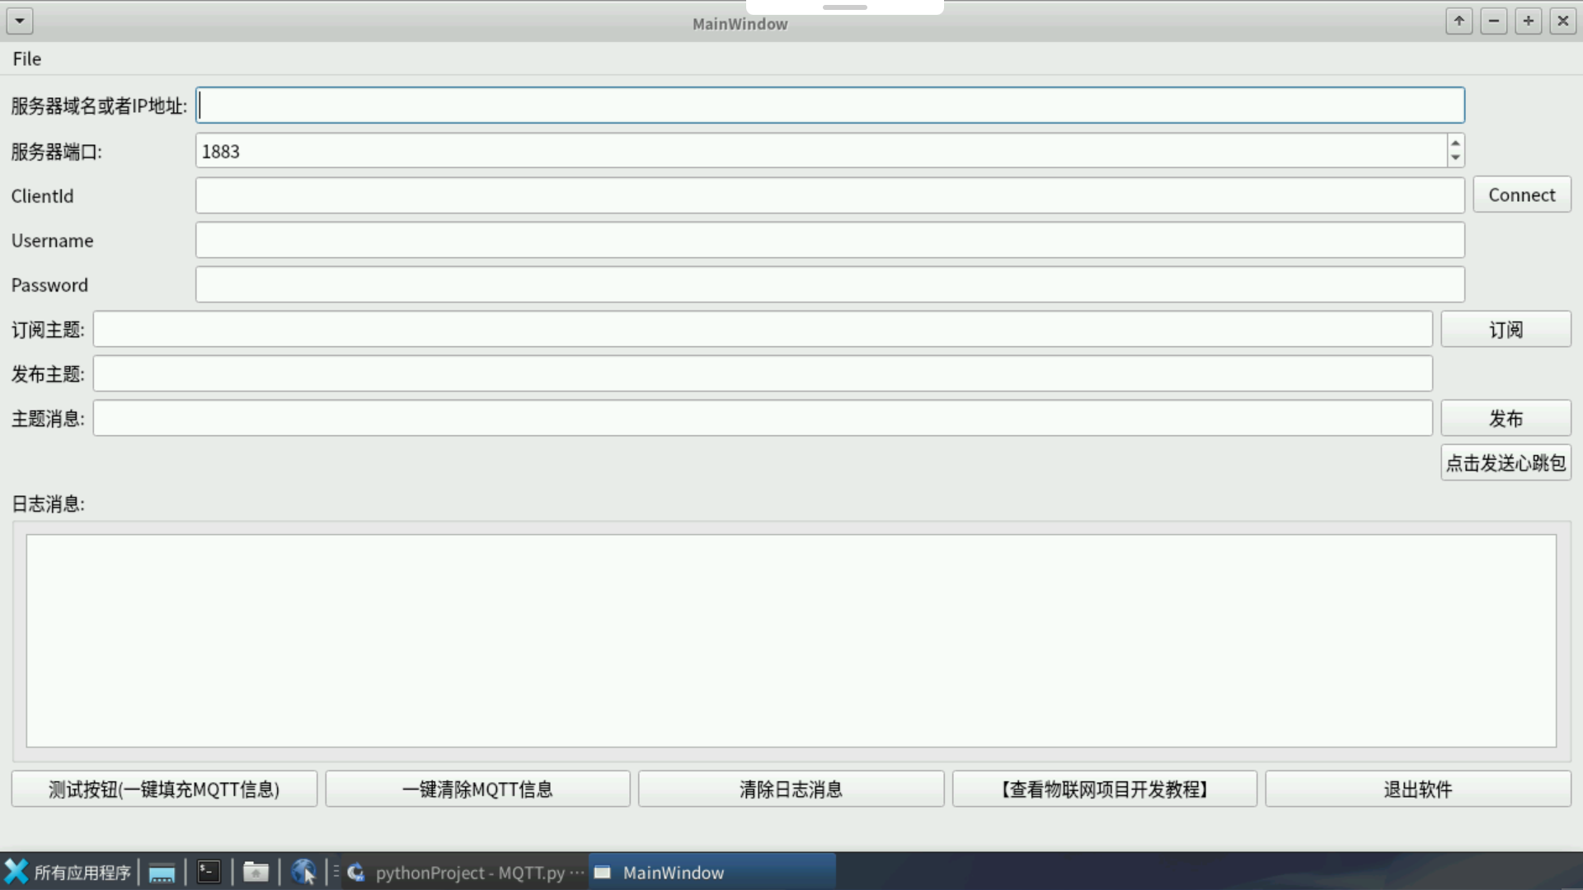Open the window menu titlebar dropdown
Viewport: 1583px width, 890px height.
[x=20, y=21]
